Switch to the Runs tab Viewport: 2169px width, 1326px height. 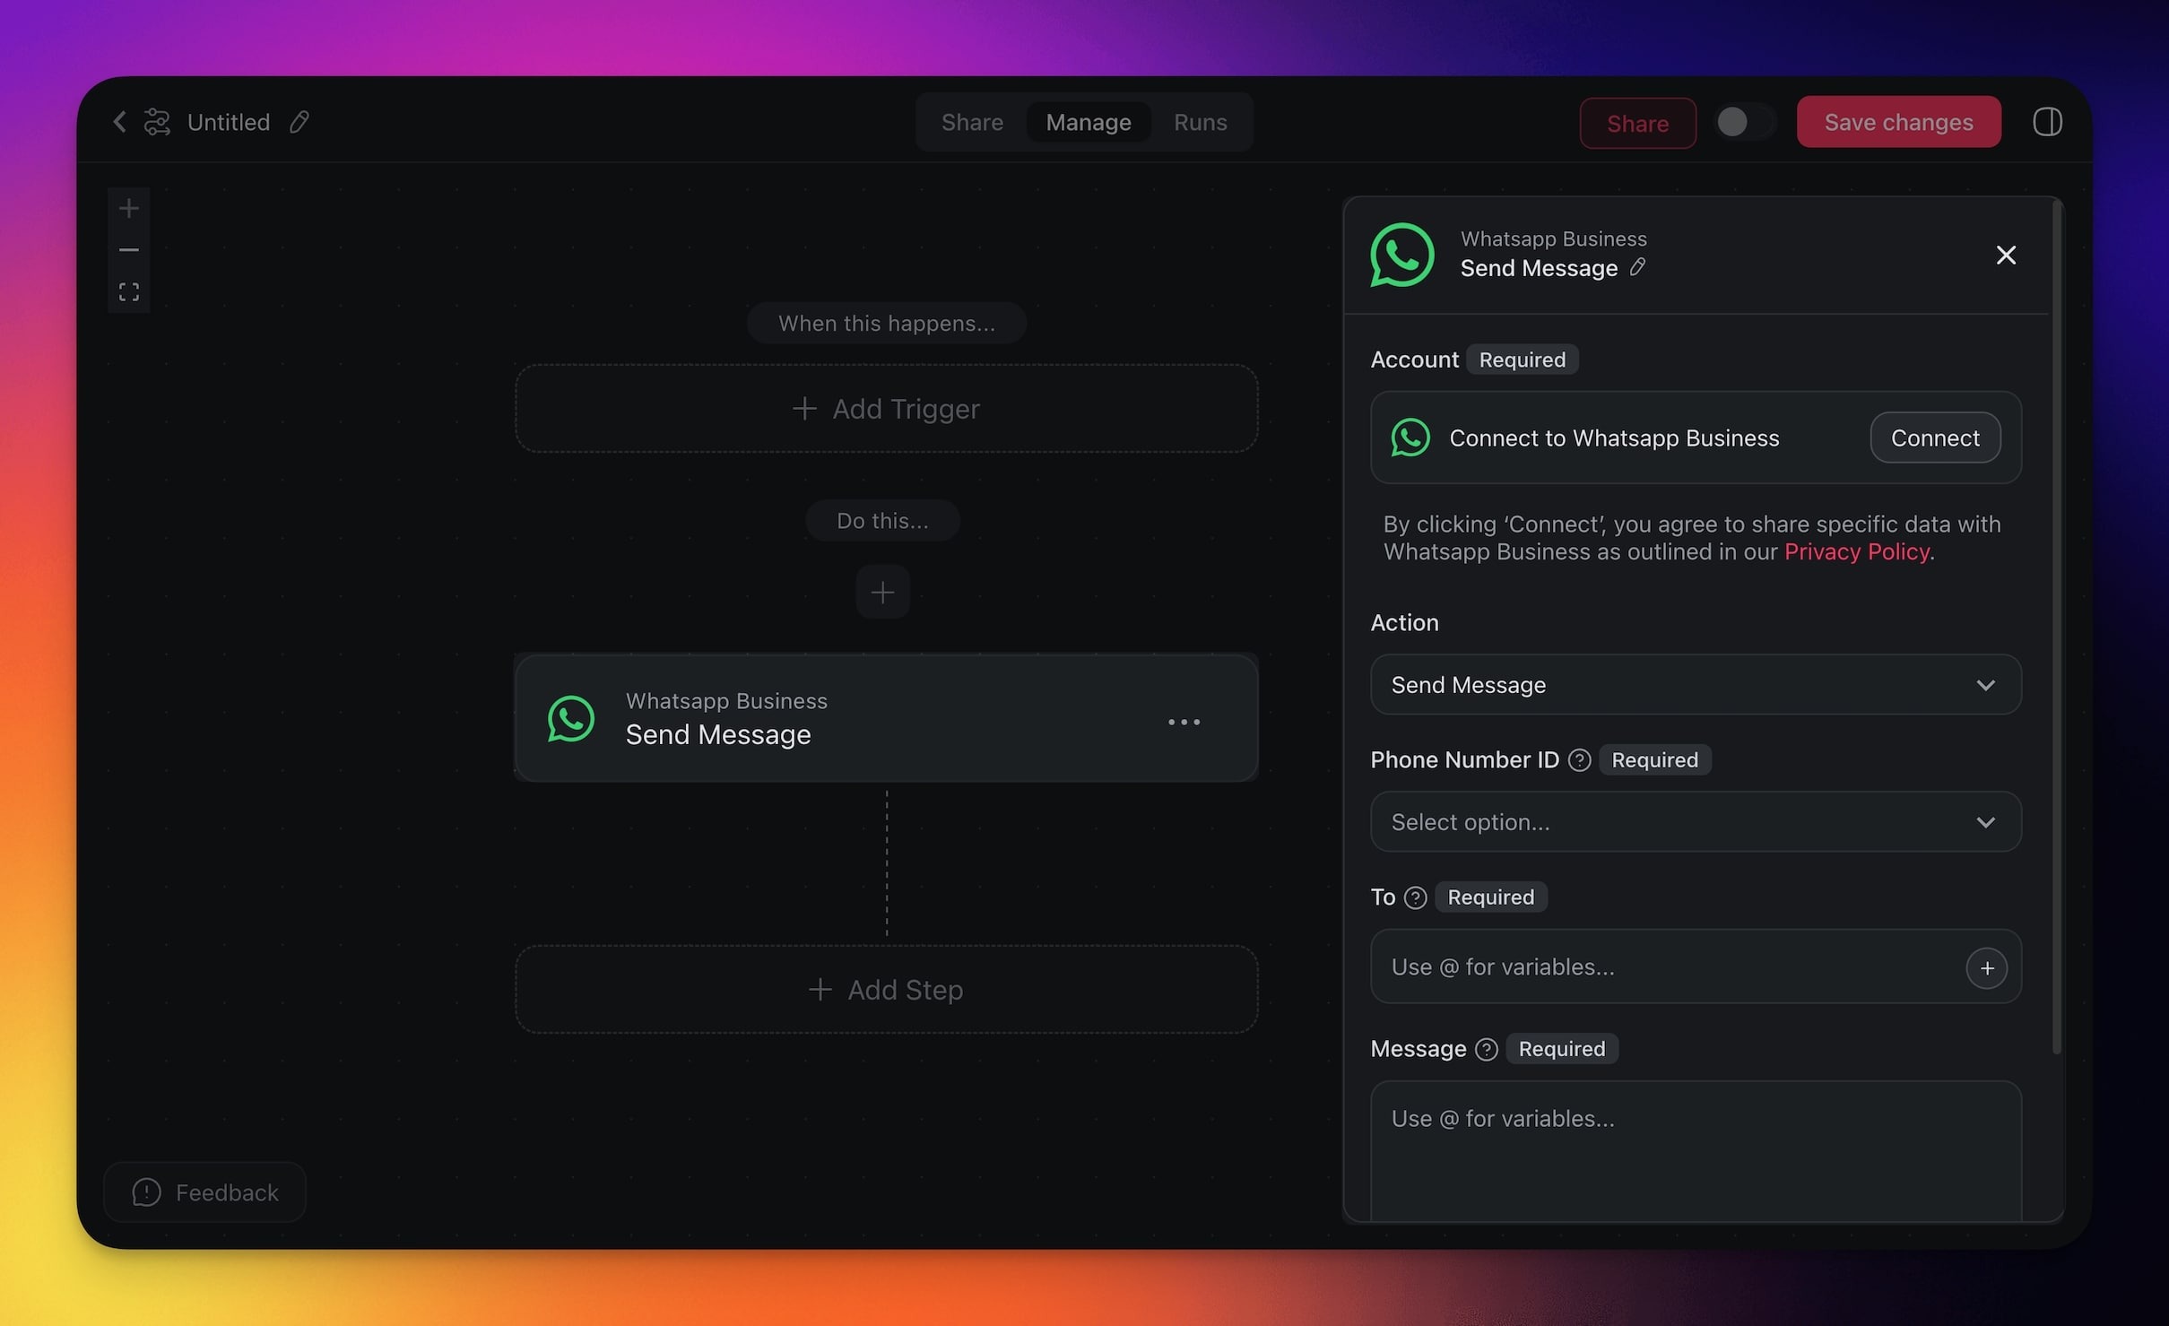1200,122
